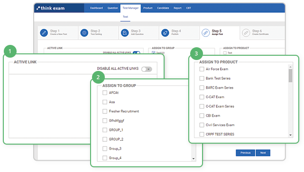Check the Bank Test Series checkbox

click(x=202, y=78)
